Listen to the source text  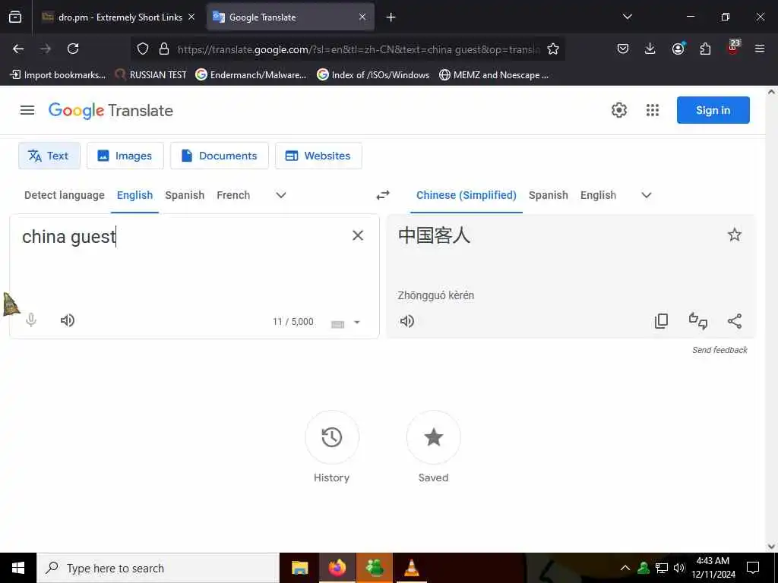coord(67,320)
